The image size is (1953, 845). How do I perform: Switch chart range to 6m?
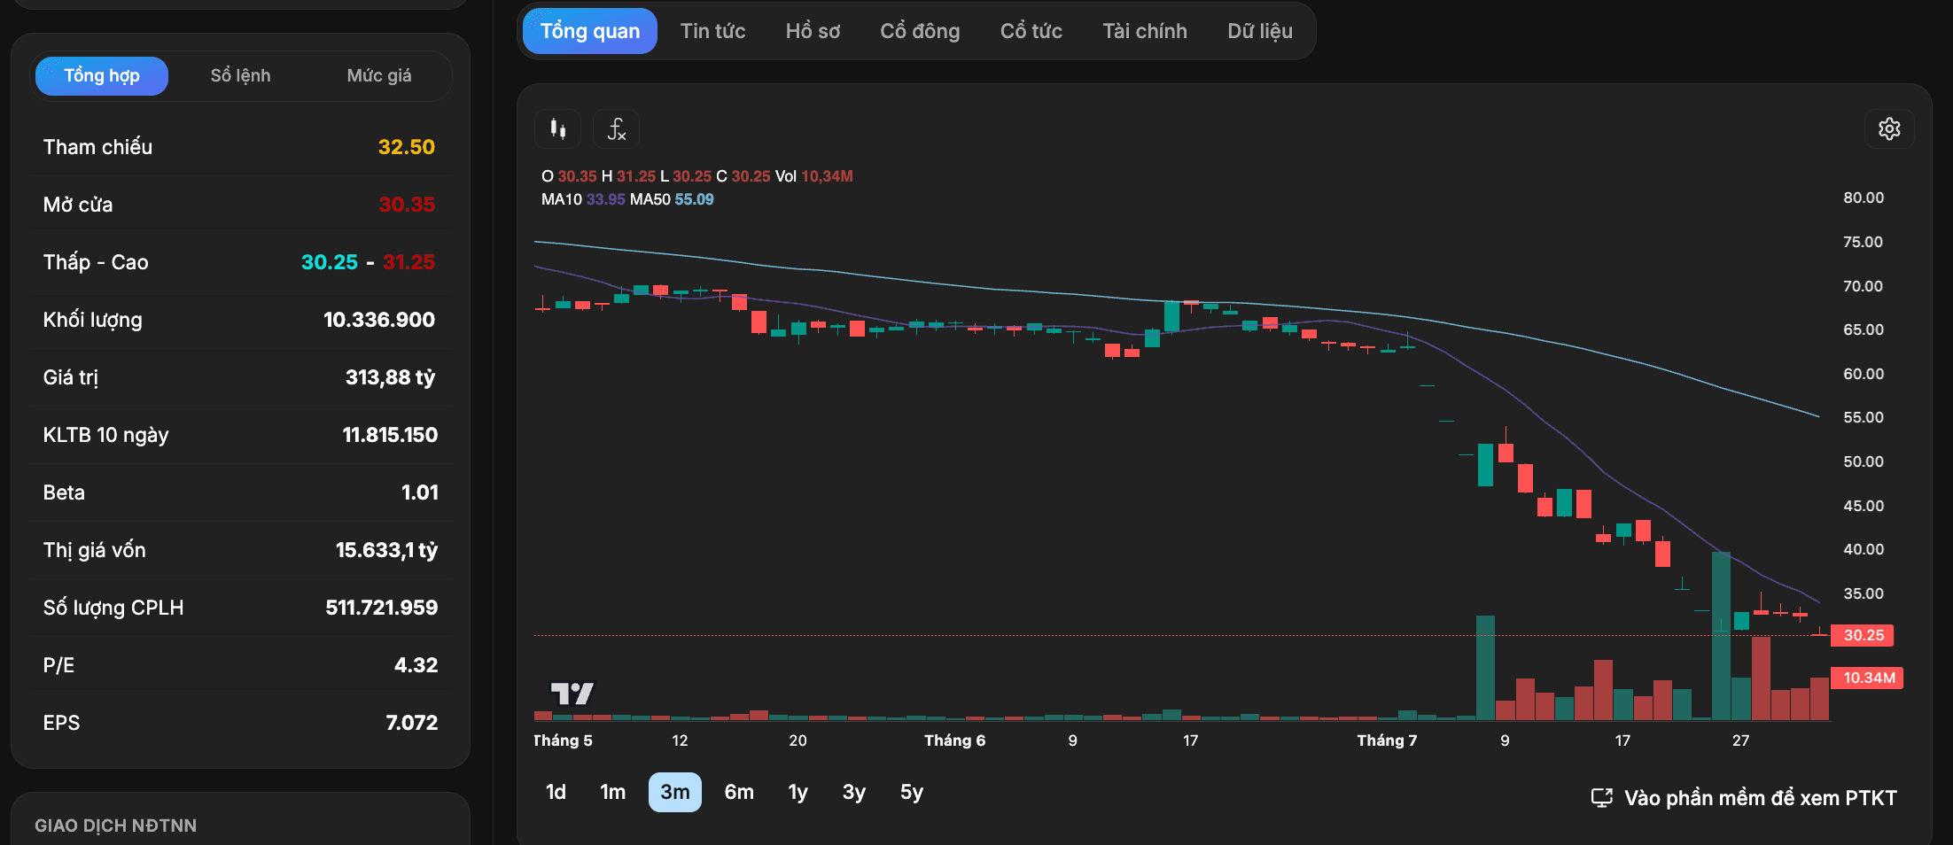coord(739,792)
